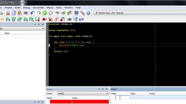The height and width of the screenshot is (104, 186).
Task: Click the fullscreen monitor icon
Action: click(x=76, y=13)
